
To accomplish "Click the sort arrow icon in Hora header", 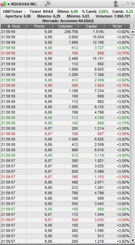I will tap(9, 27).
